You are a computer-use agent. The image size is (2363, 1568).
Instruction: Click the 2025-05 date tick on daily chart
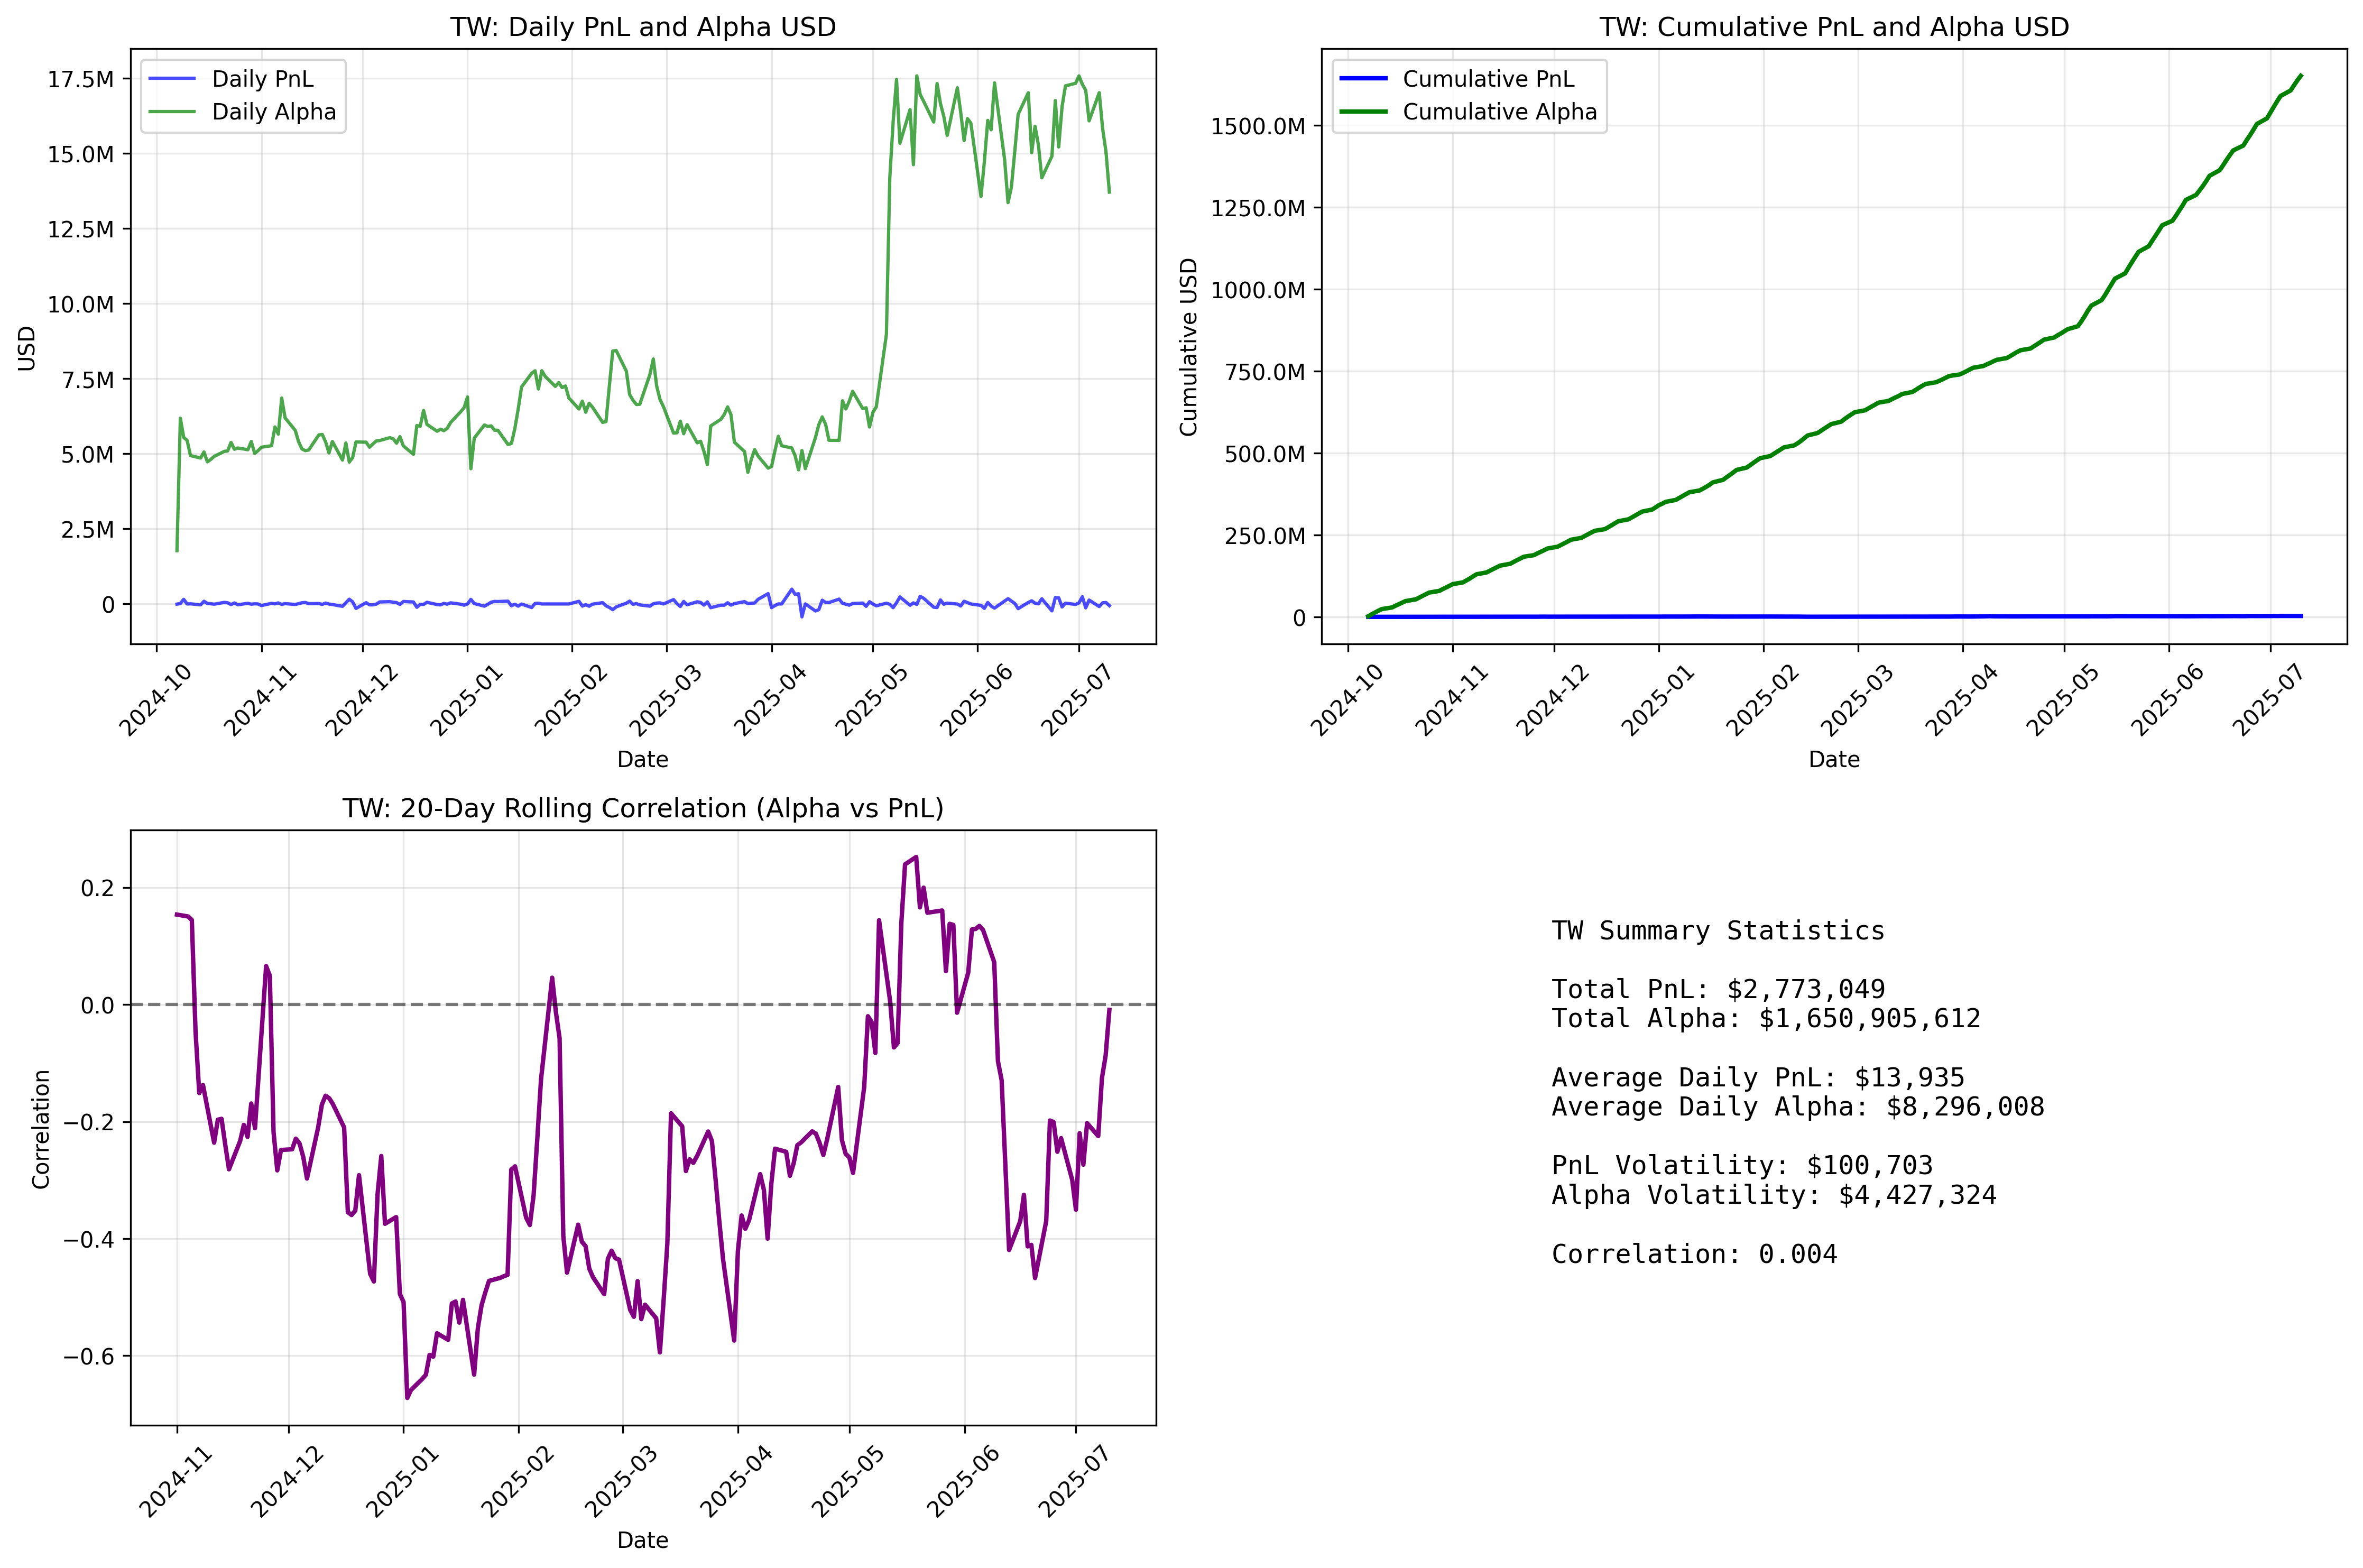871,699
